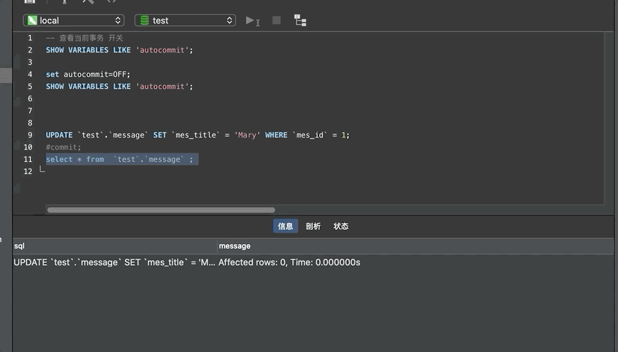Image resolution: width=618 pixels, height=352 pixels.
Task: Click line number 12 in the gutter
Action: point(28,171)
